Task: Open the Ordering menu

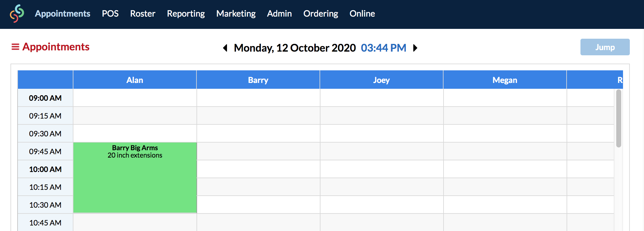Action: point(321,14)
